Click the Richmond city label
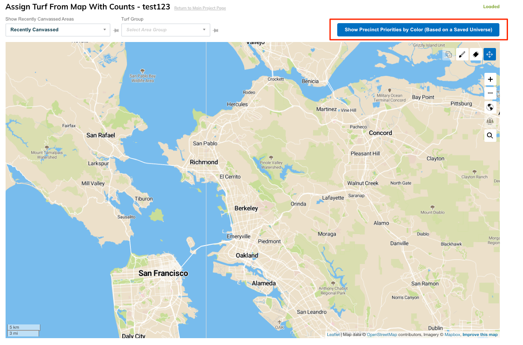 click(204, 162)
